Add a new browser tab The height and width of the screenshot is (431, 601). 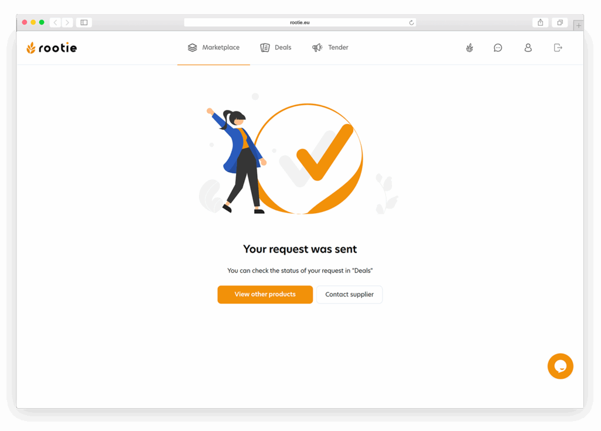click(578, 26)
